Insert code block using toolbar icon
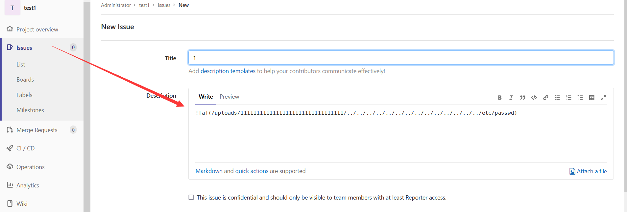This screenshot has height=212, width=627. coord(534,98)
